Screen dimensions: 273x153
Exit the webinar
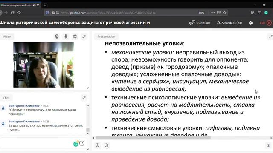pyautogui.click(x=266, y=23)
